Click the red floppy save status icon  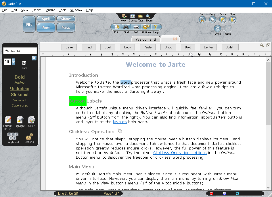(x=211, y=193)
